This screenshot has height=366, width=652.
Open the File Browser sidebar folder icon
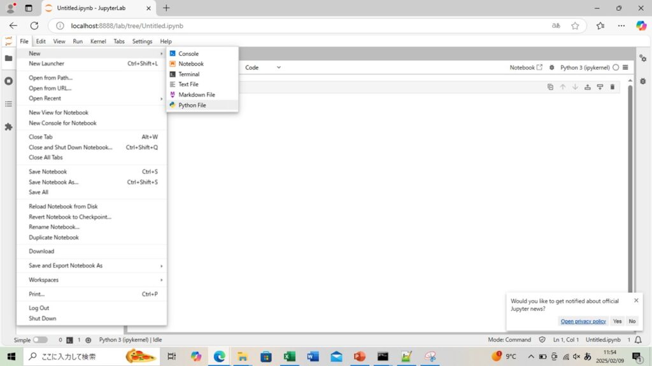tap(8, 58)
